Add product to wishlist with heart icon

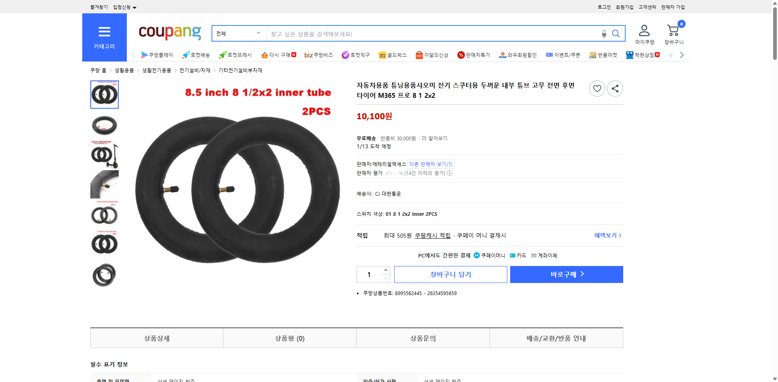597,89
